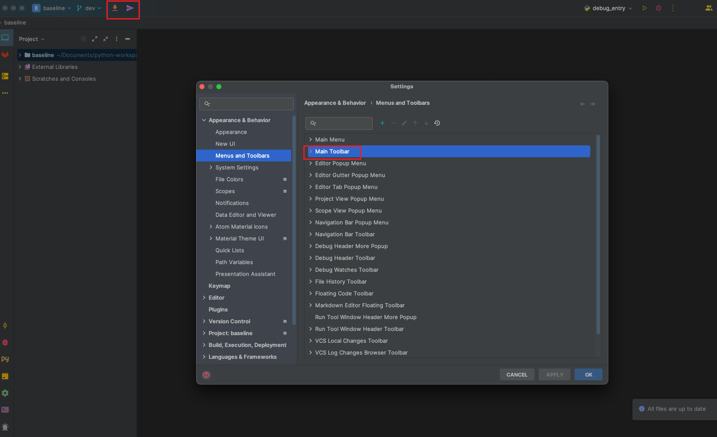Open Project panel options vertical dots
717x437 pixels.
coord(117,39)
